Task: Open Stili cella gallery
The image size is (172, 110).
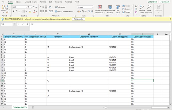Action: pyautogui.click(x=118, y=9)
